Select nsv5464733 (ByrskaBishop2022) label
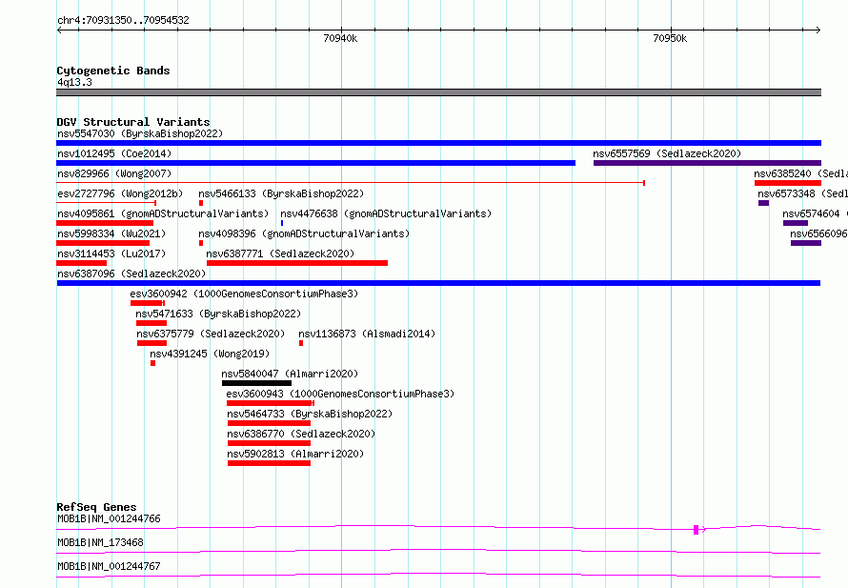 point(310,414)
